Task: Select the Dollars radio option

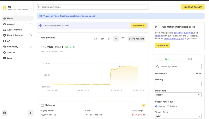Action: (x=168, y=106)
